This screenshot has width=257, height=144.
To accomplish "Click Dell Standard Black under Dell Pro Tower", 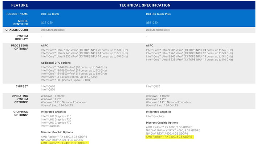I will pos(53,30).
